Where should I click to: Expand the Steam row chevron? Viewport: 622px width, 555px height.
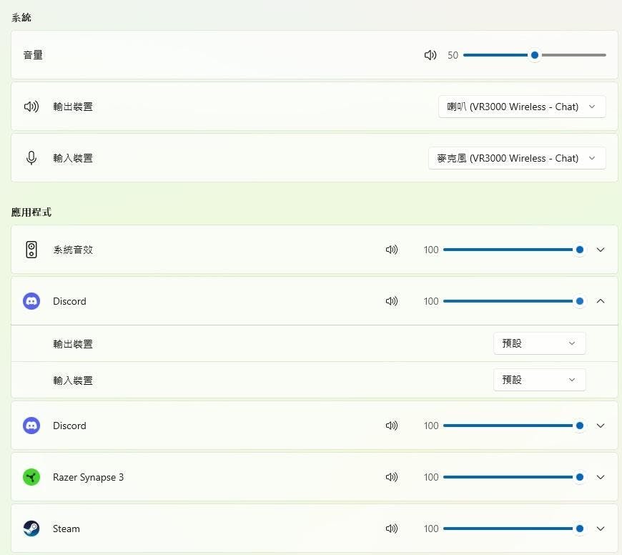pos(601,529)
